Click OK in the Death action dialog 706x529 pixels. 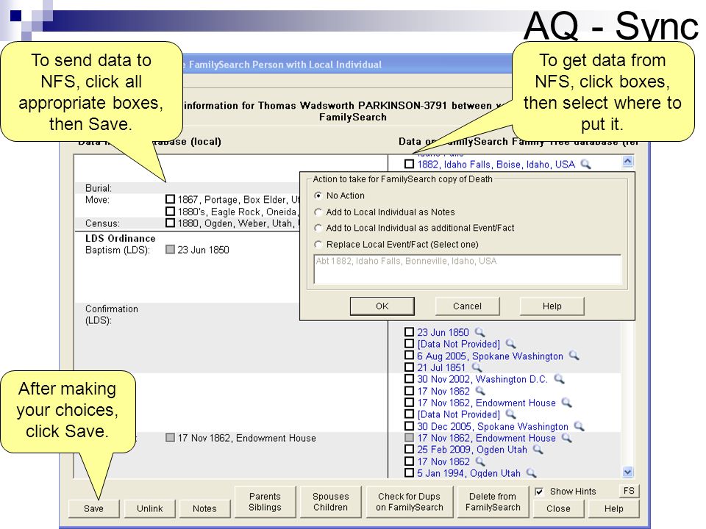pyautogui.click(x=382, y=306)
